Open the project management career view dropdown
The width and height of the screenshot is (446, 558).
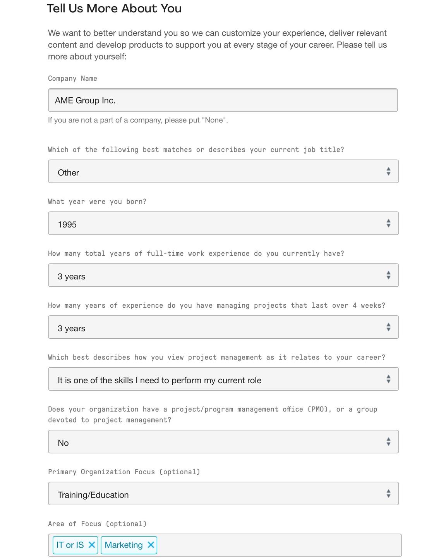pos(217,379)
